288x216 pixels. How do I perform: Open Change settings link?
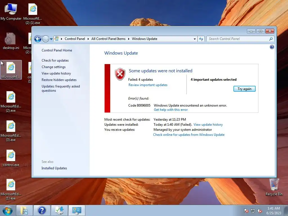click(53, 67)
